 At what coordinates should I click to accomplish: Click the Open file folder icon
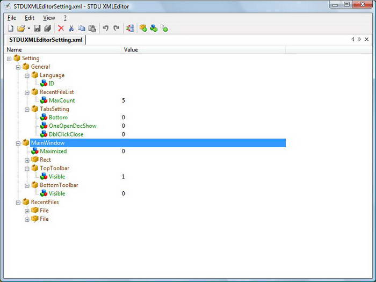(21, 28)
